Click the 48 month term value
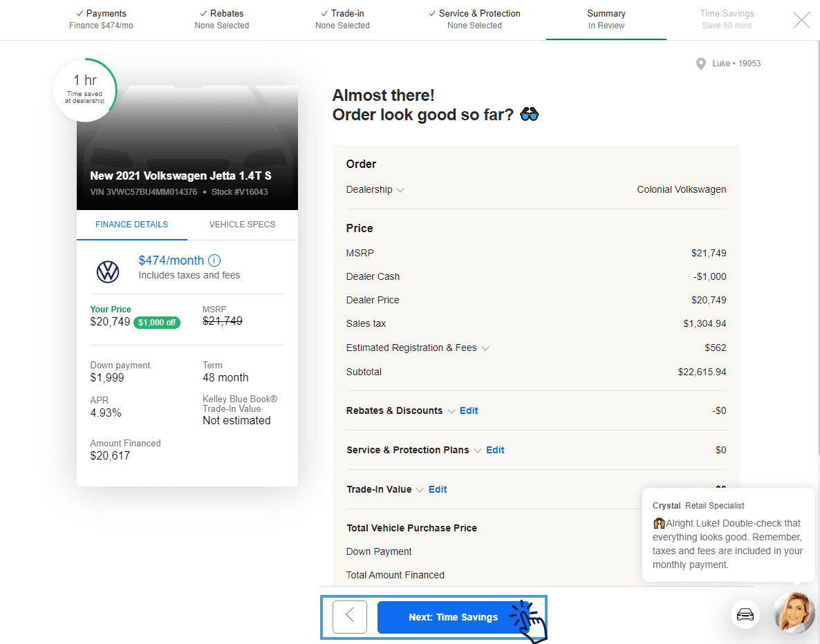The image size is (820, 644). [225, 377]
